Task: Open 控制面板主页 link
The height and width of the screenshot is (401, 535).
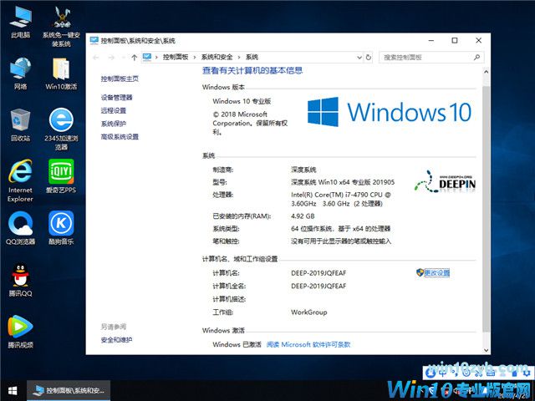Action: click(120, 79)
